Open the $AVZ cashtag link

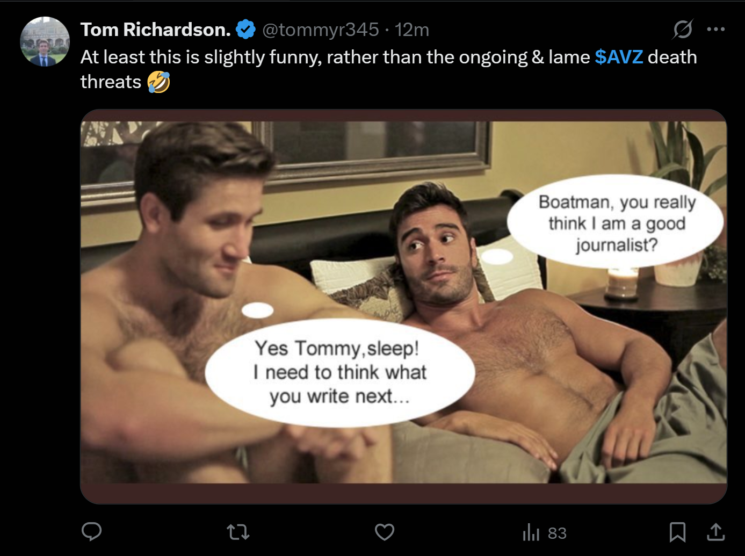click(x=619, y=57)
